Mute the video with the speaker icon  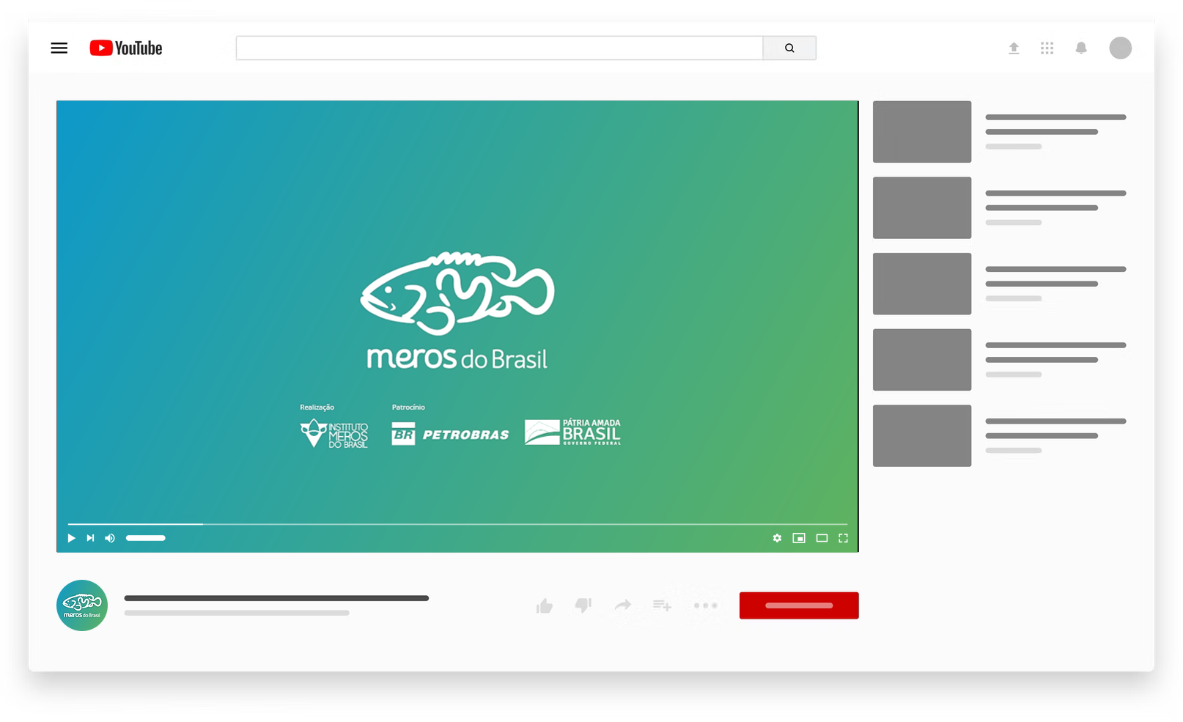110,538
